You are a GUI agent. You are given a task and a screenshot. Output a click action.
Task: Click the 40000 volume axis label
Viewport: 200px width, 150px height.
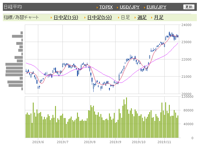pos(188,124)
